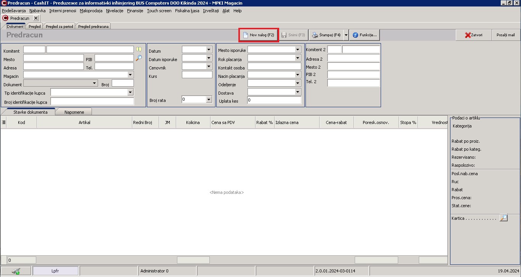Open the Finansije menu
521x277 pixels.
(x=135, y=11)
